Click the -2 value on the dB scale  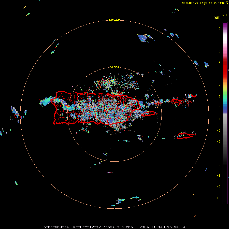click(219, 131)
